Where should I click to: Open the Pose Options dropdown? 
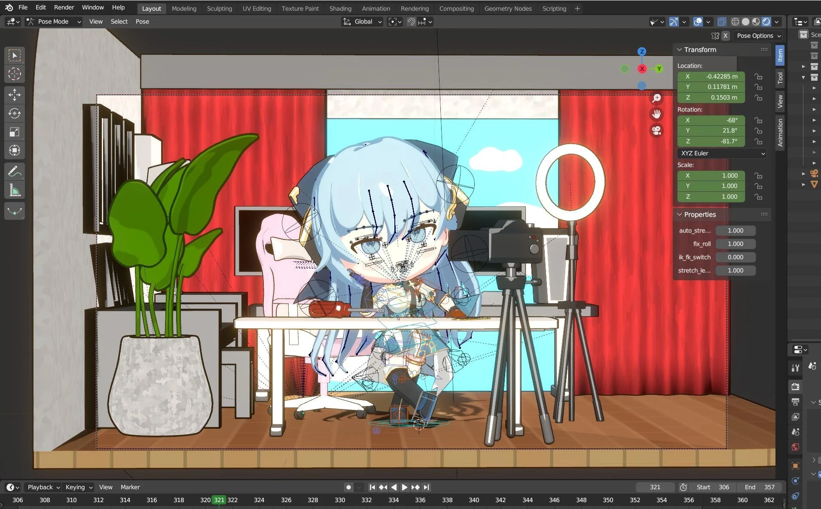click(758, 36)
